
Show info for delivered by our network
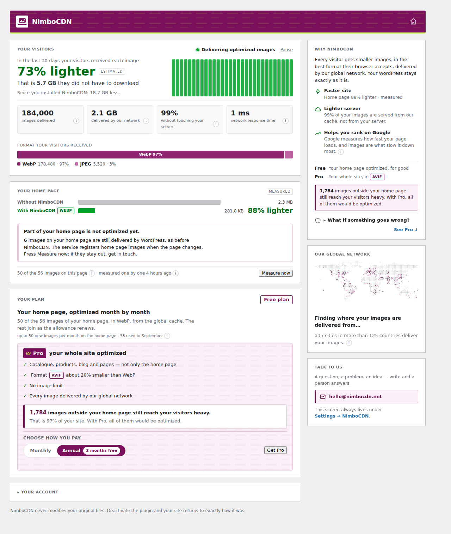point(146,121)
